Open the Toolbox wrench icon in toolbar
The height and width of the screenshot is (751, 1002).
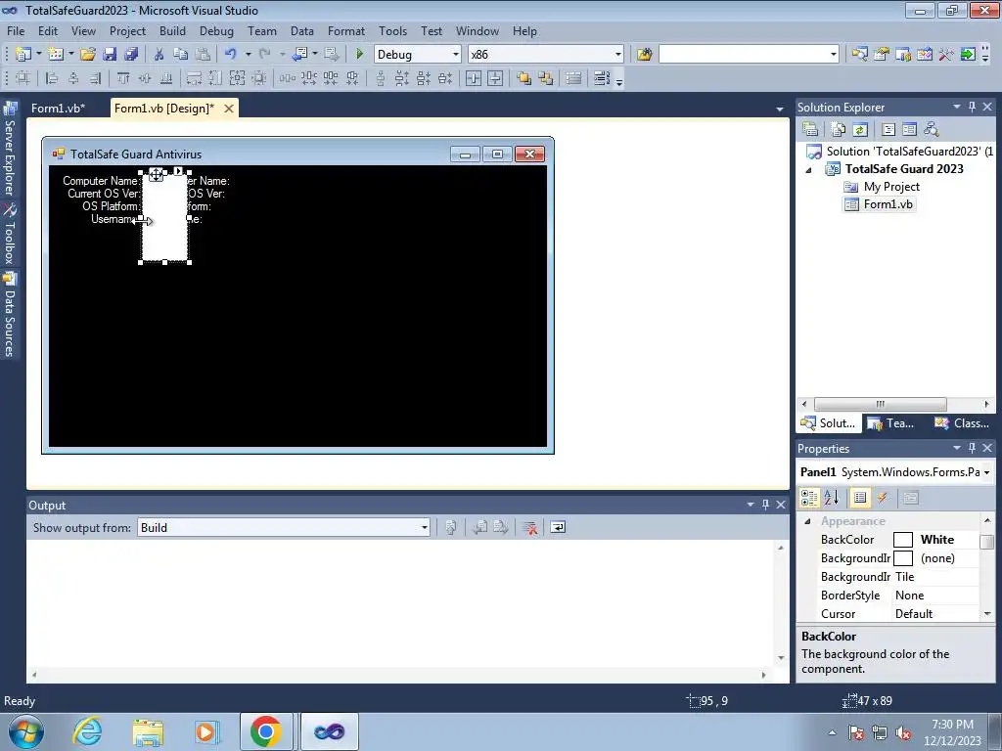(x=946, y=55)
